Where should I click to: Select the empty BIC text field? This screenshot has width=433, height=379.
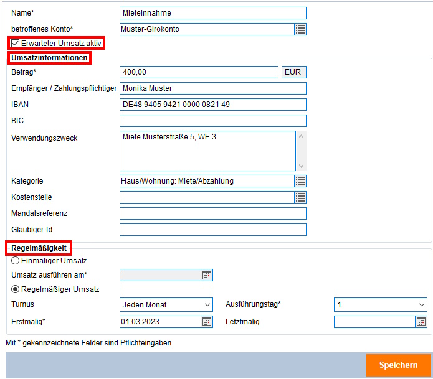pyautogui.click(x=212, y=121)
